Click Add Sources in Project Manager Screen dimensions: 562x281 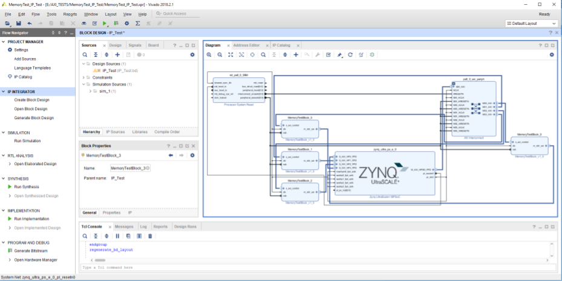pos(25,59)
